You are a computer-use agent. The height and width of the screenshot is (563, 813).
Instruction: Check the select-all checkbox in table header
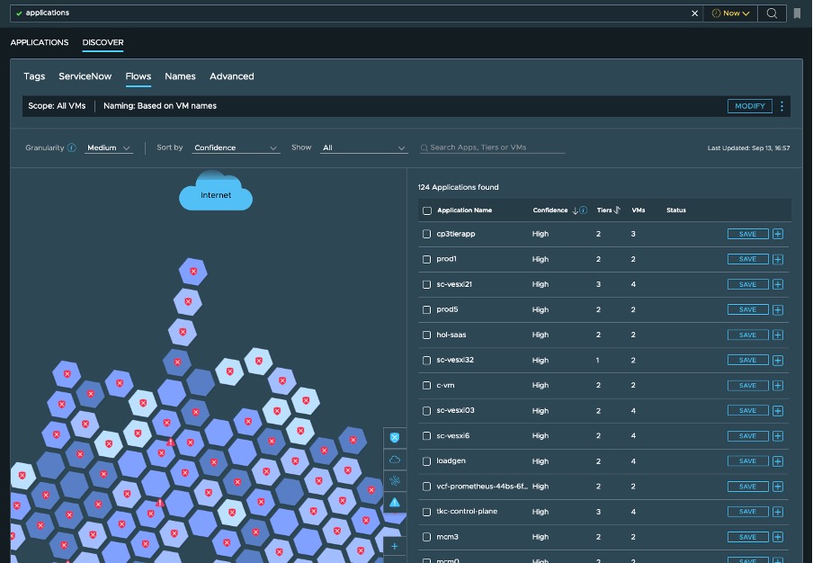427,210
